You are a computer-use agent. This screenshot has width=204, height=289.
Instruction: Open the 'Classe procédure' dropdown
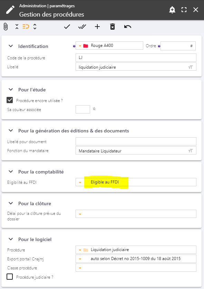pos(136,268)
